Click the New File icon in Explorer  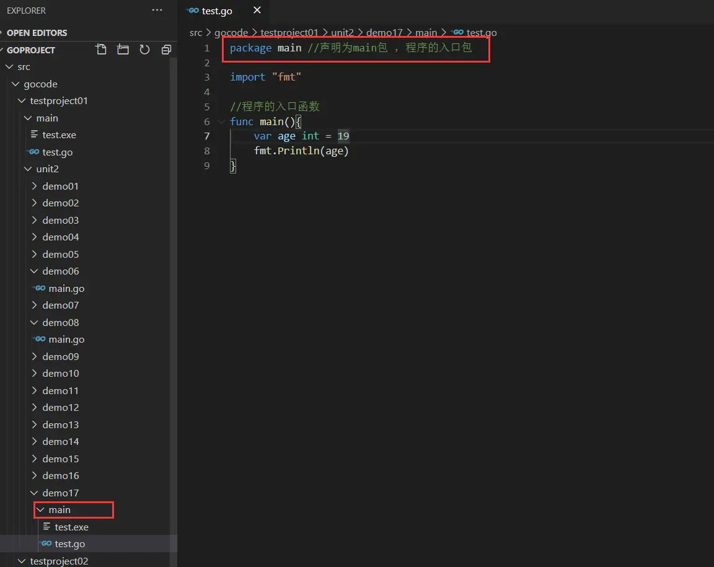click(101, 50)
